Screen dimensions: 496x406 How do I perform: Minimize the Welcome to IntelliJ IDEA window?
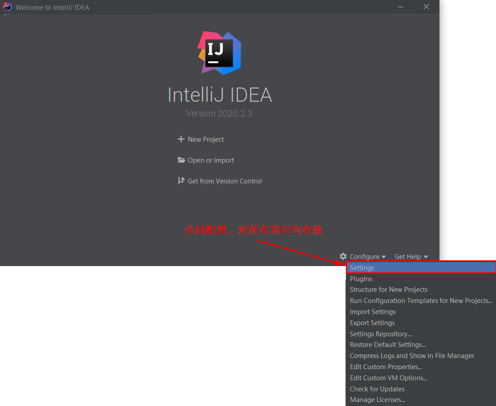401,7
